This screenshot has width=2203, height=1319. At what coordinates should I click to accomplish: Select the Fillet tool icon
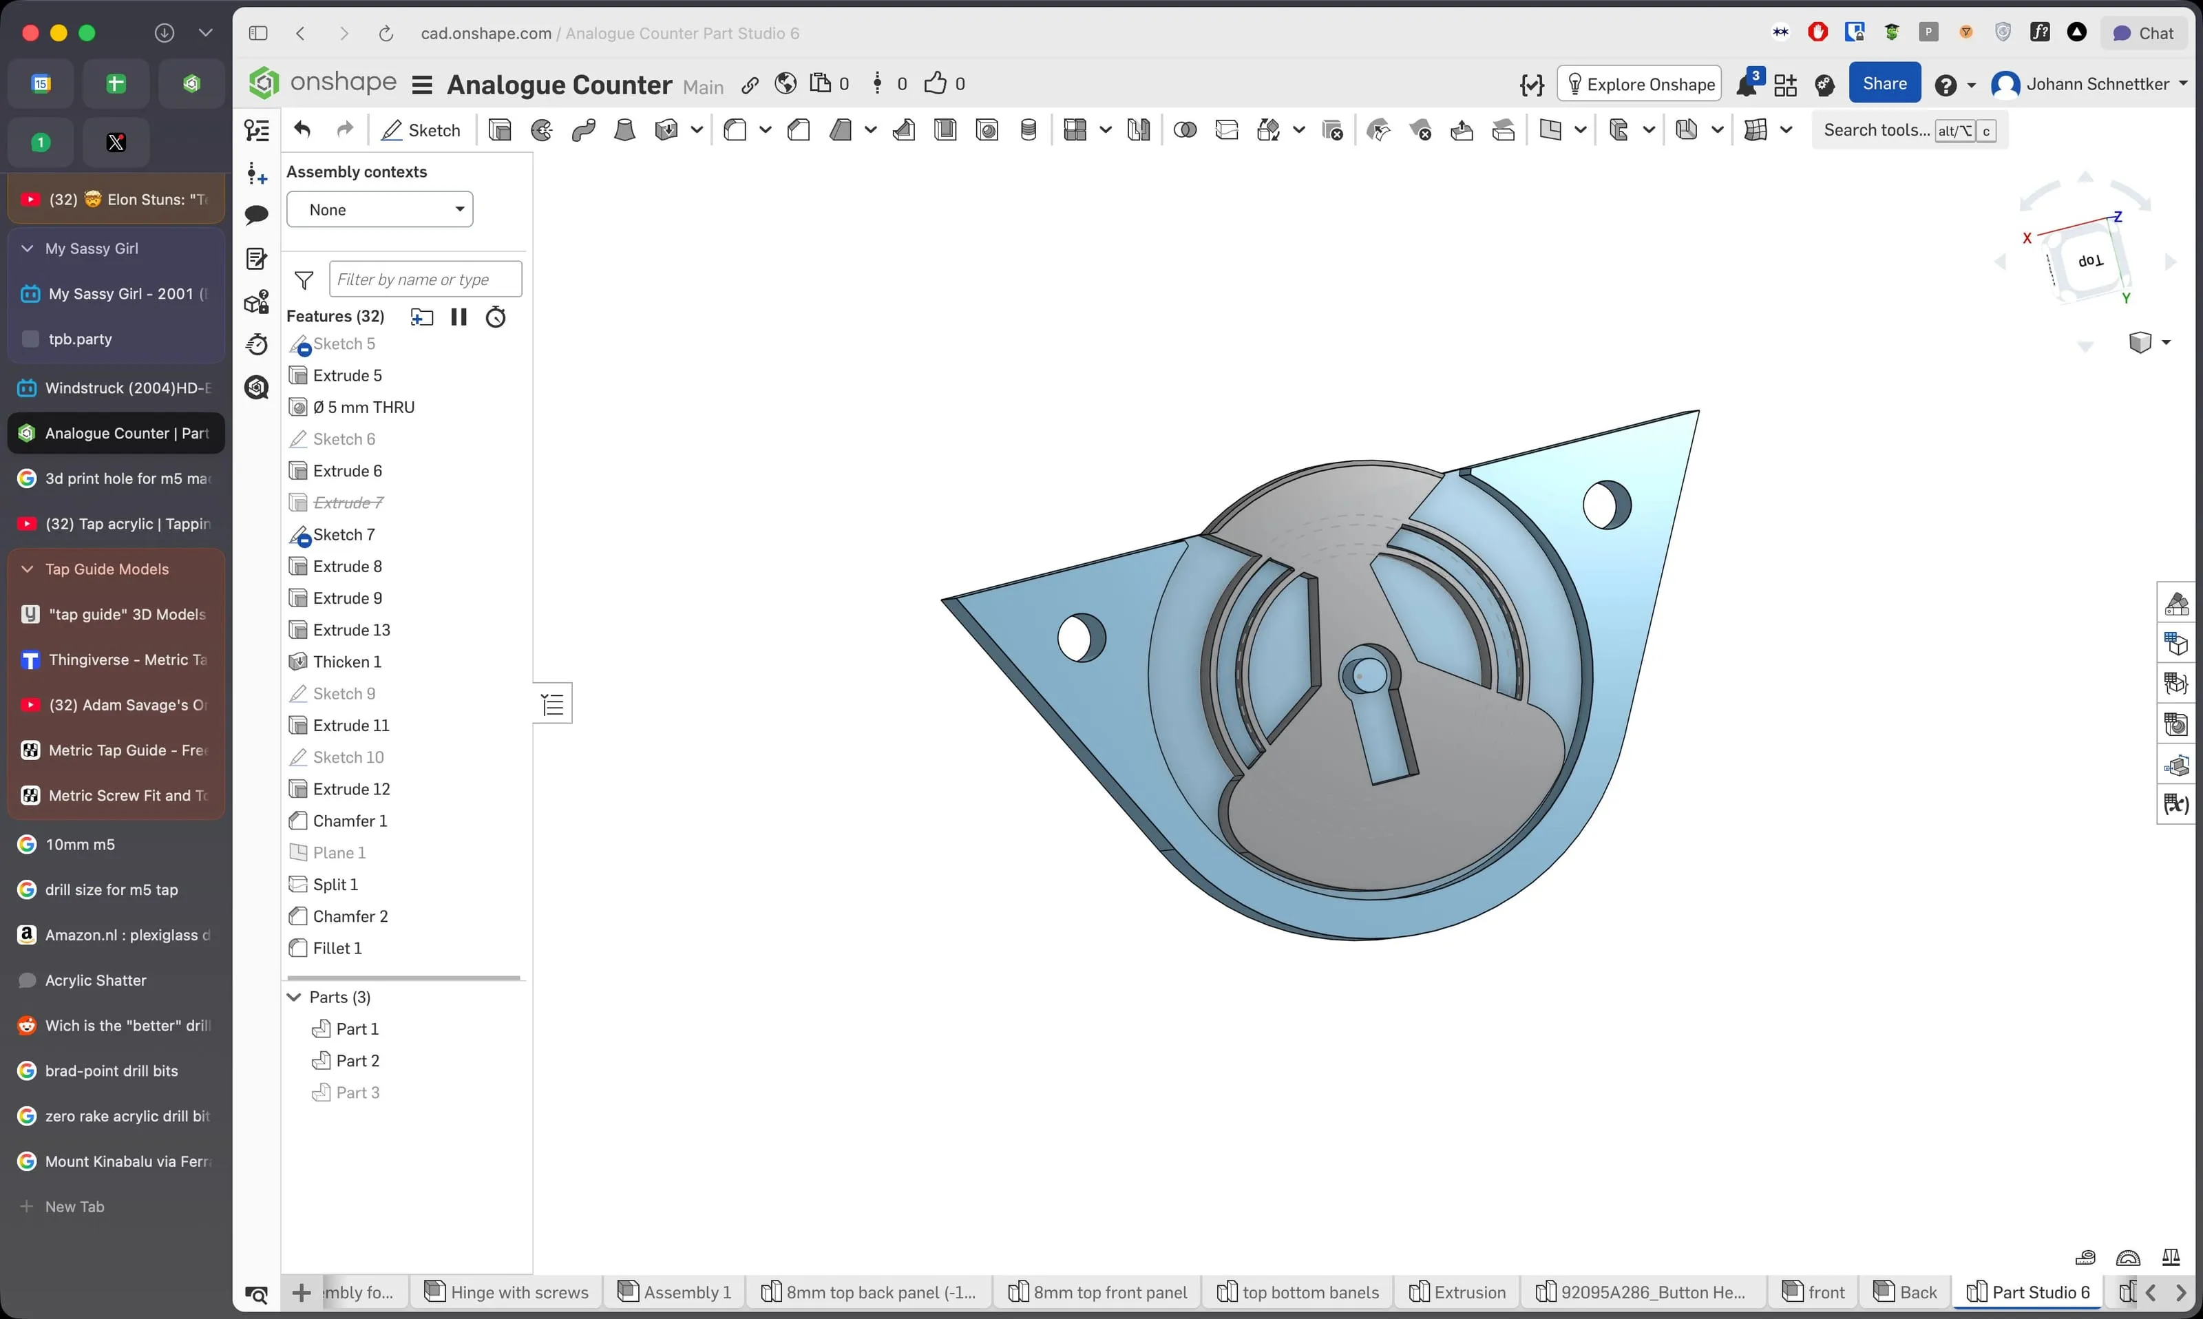tap(735, 131)
